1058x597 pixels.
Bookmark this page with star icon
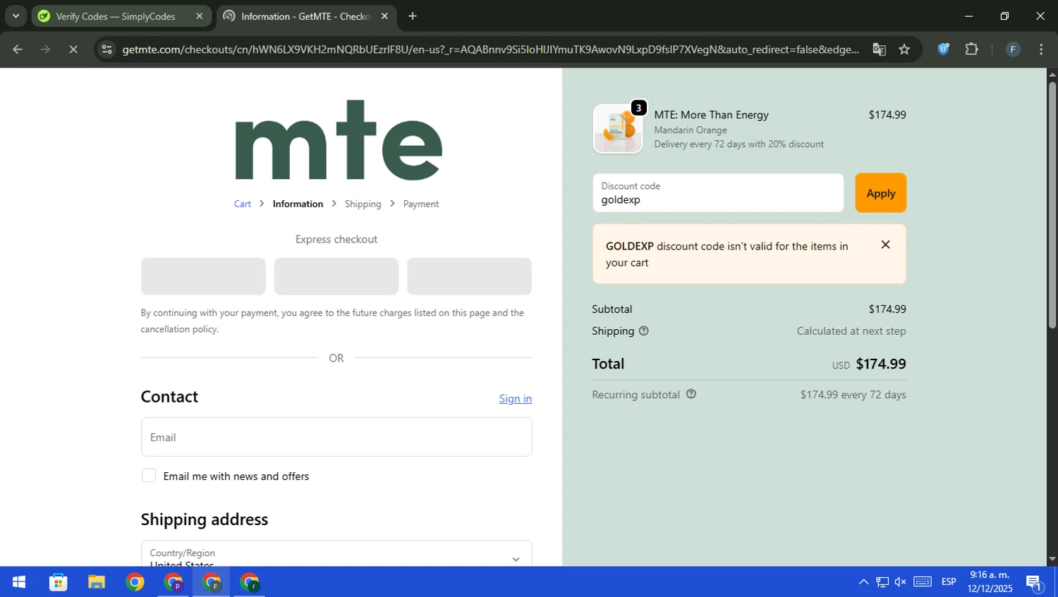[x=904, y=49]
